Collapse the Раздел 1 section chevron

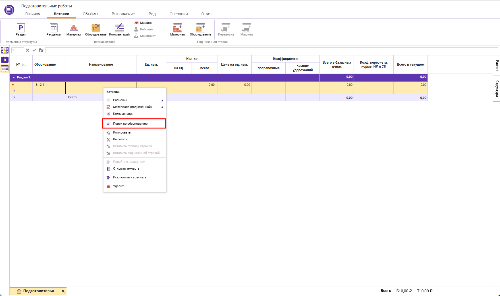pos(14,78)
